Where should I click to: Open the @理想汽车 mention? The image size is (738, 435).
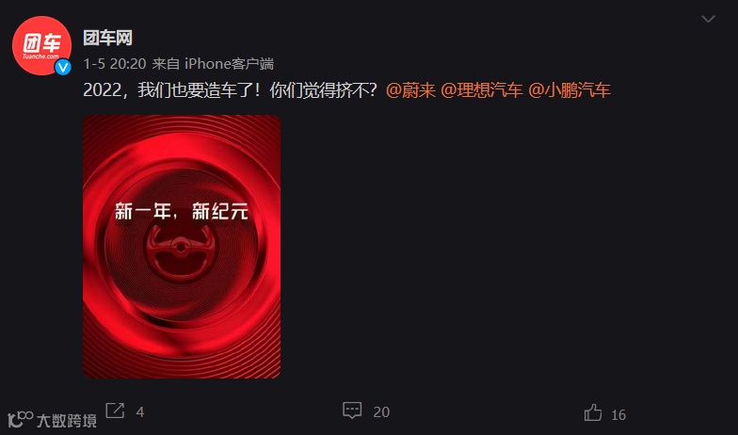pyautogui.click(x=482, y=90)
